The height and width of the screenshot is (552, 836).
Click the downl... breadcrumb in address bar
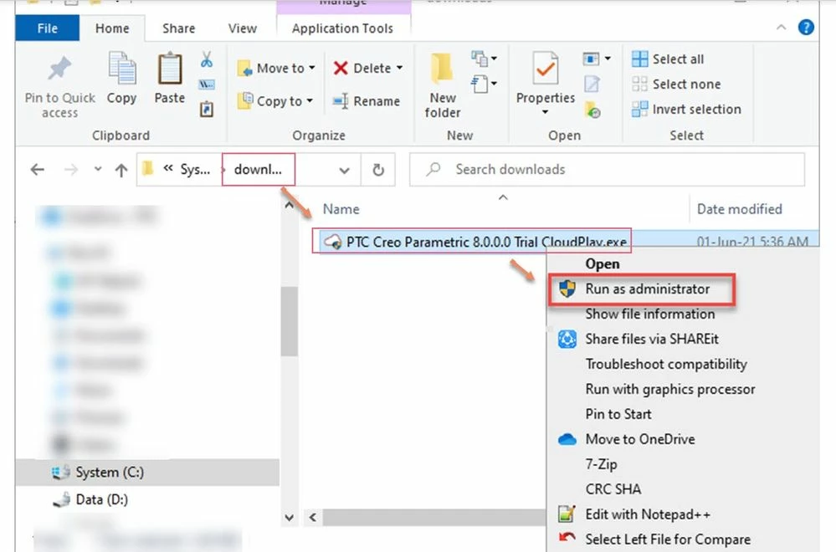258,170
